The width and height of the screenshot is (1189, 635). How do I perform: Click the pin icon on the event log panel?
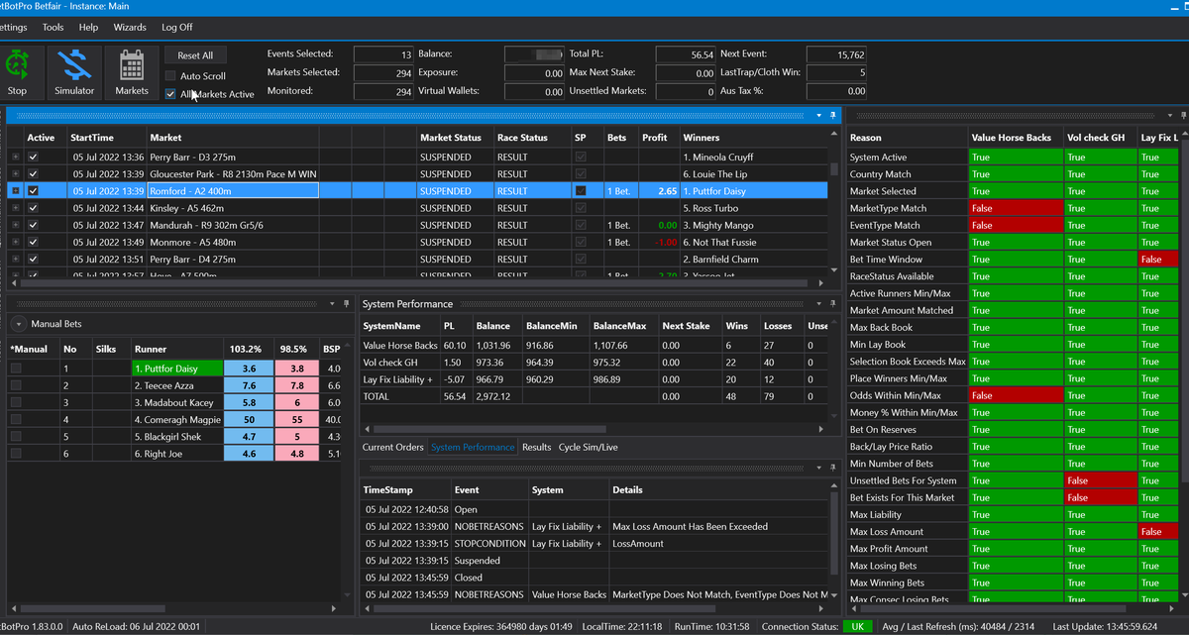(831, 466)
